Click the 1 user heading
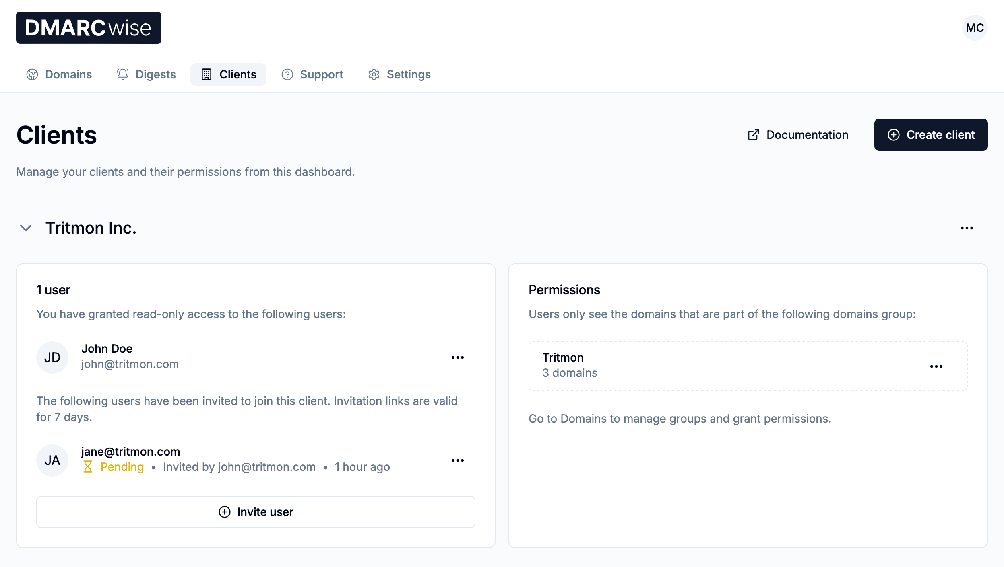This screenshot has height=567, width=1004. click(x=53, y=290)
